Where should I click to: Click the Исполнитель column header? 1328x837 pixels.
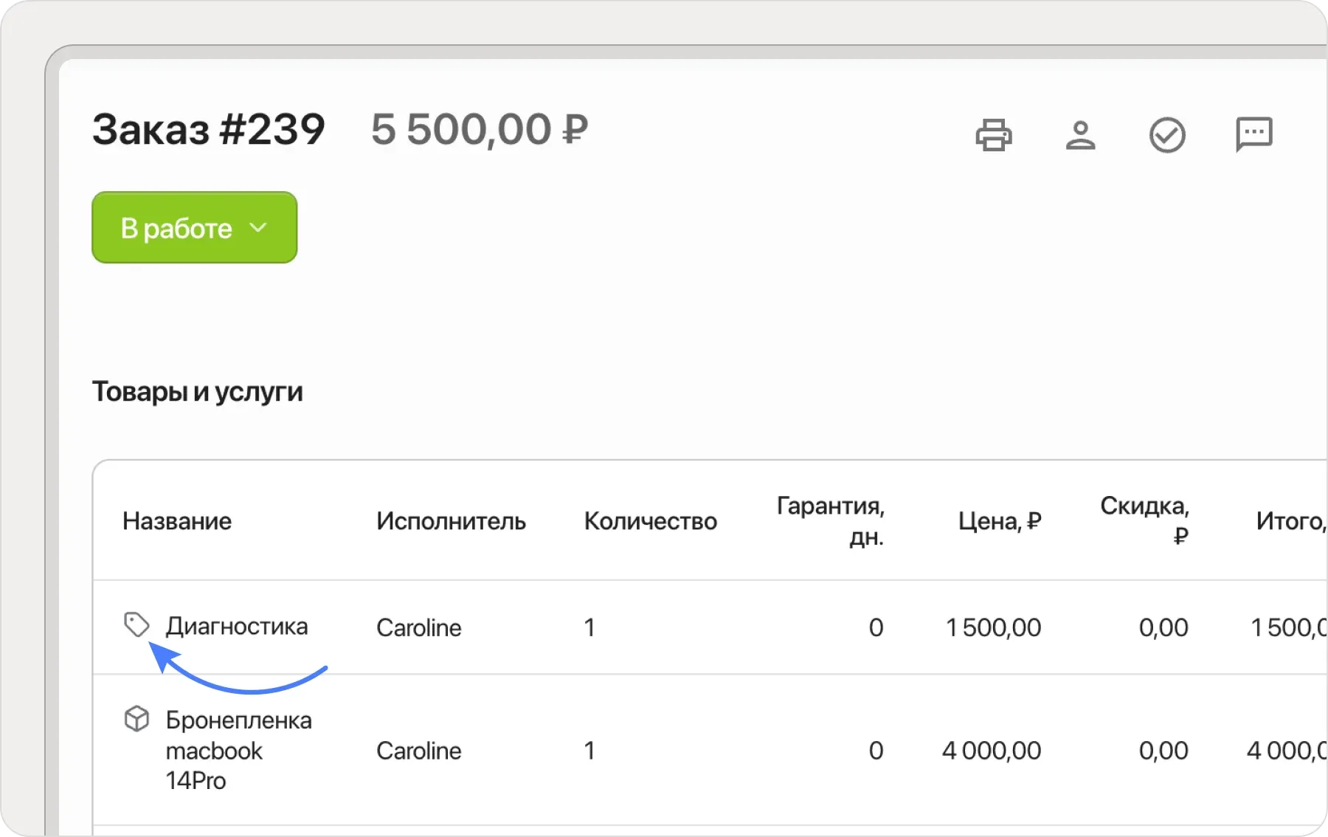[451, 521]
